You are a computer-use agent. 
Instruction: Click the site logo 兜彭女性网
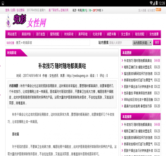[x=26, y=21]
